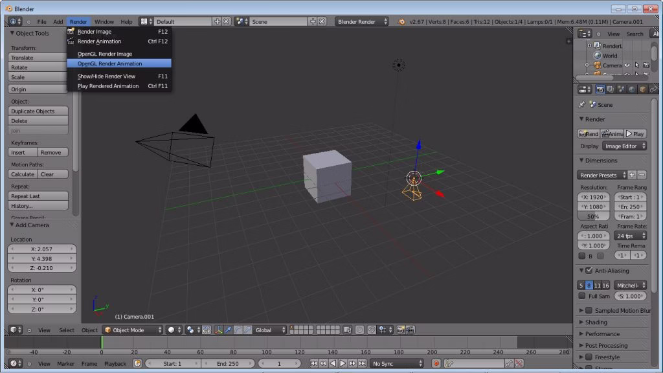Viewport: 663px width, 373px height.
Task: Toggle the Anti-Aliasing checkbox
Action: 589,270
